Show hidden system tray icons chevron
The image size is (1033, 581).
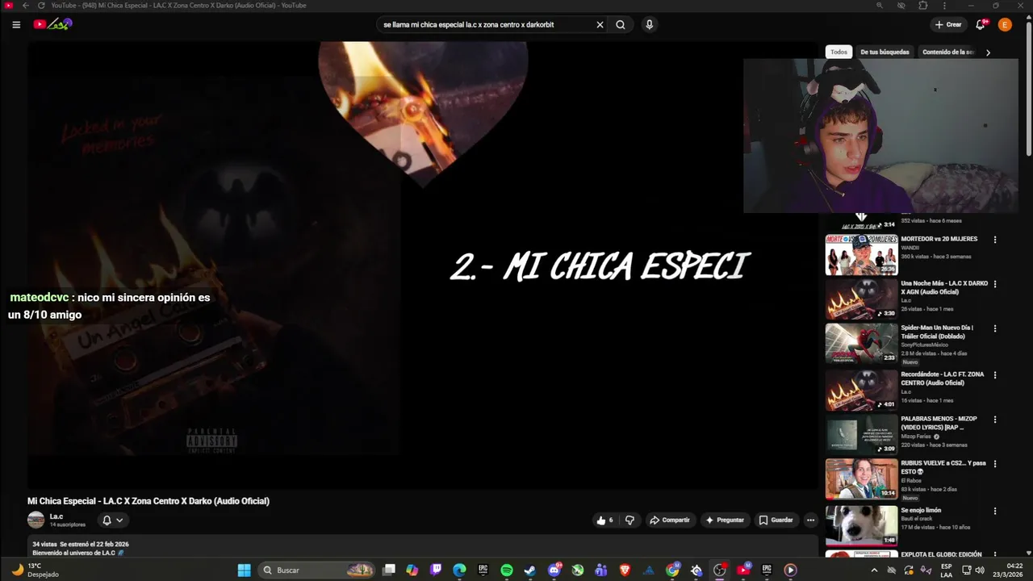[874, 570]
